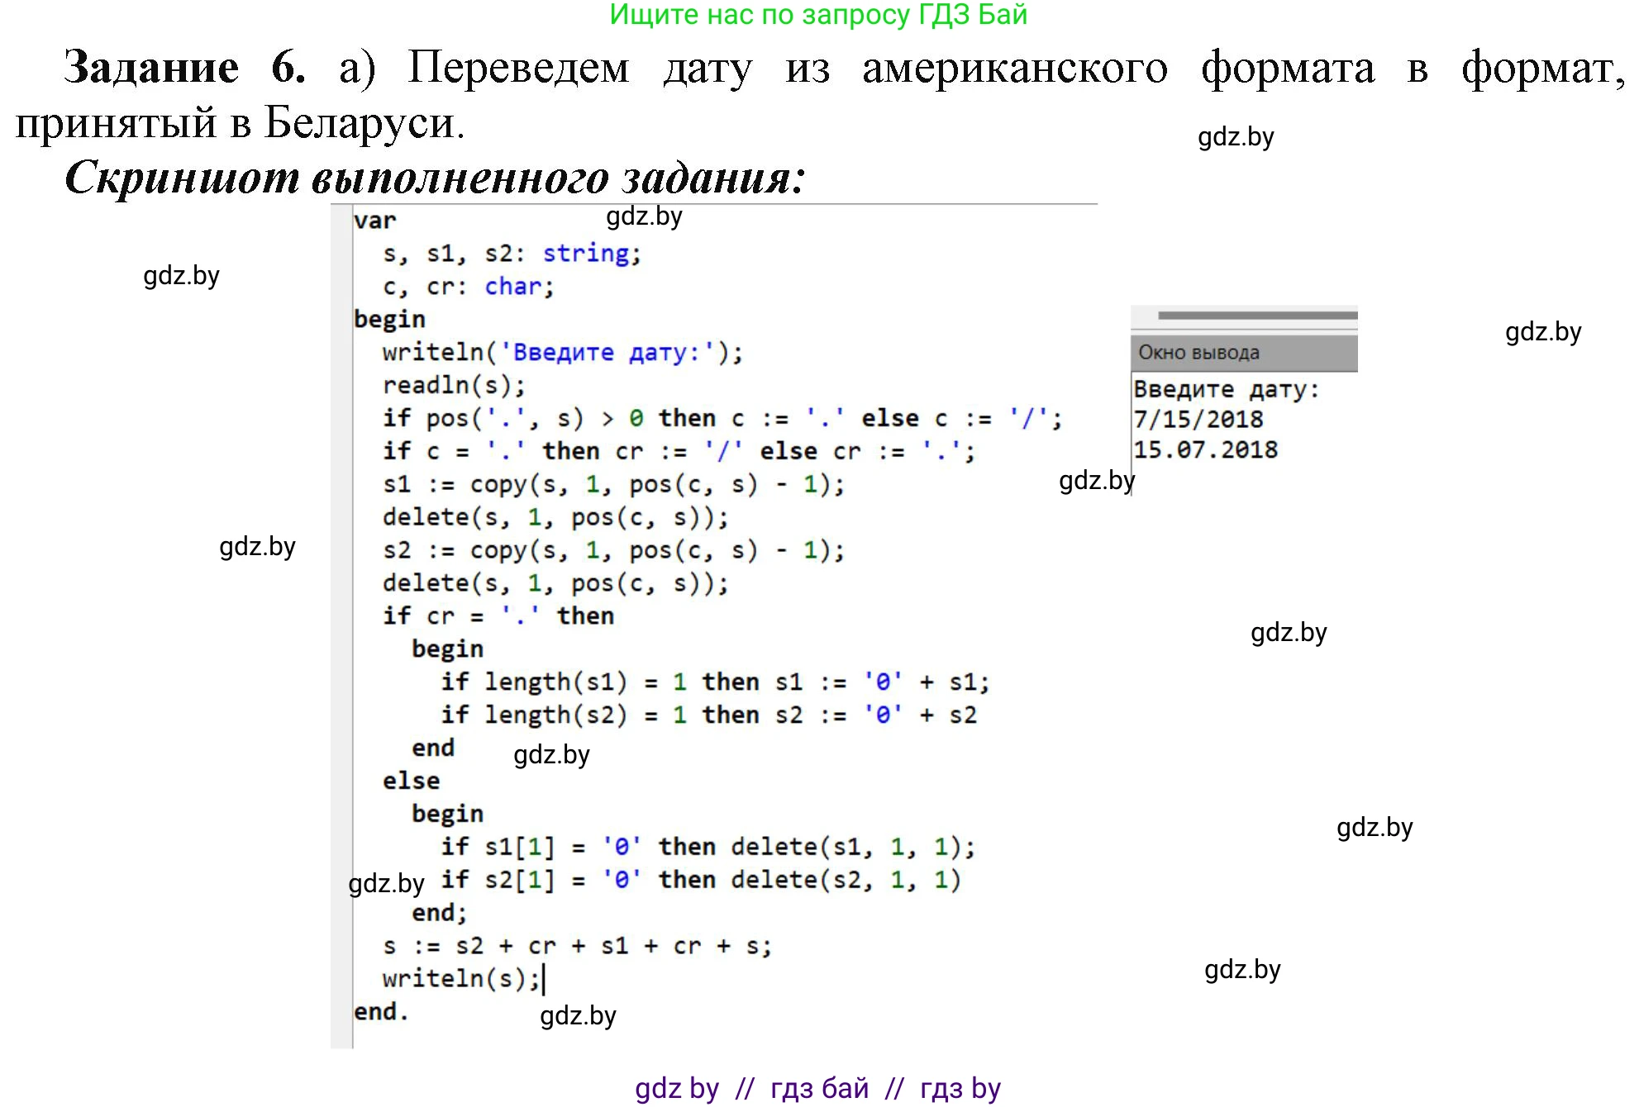Select the var keyword in the code
The height and width of the screenshot is (1107, 1639).
[x=376, y=219]
